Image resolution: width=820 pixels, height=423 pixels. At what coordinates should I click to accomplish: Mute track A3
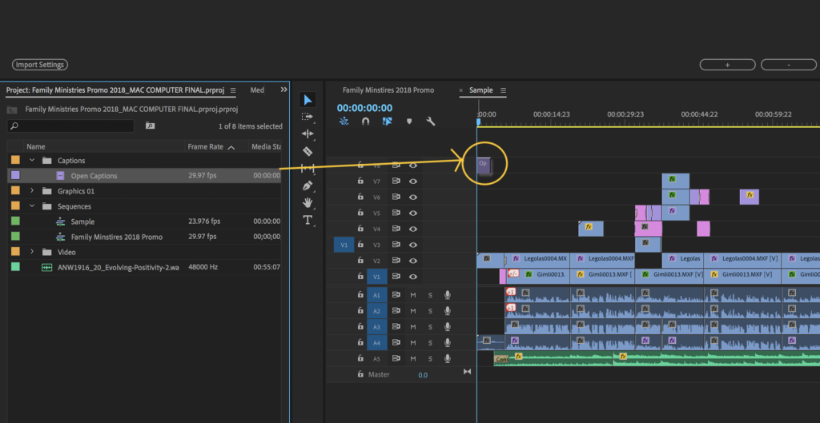413,326
